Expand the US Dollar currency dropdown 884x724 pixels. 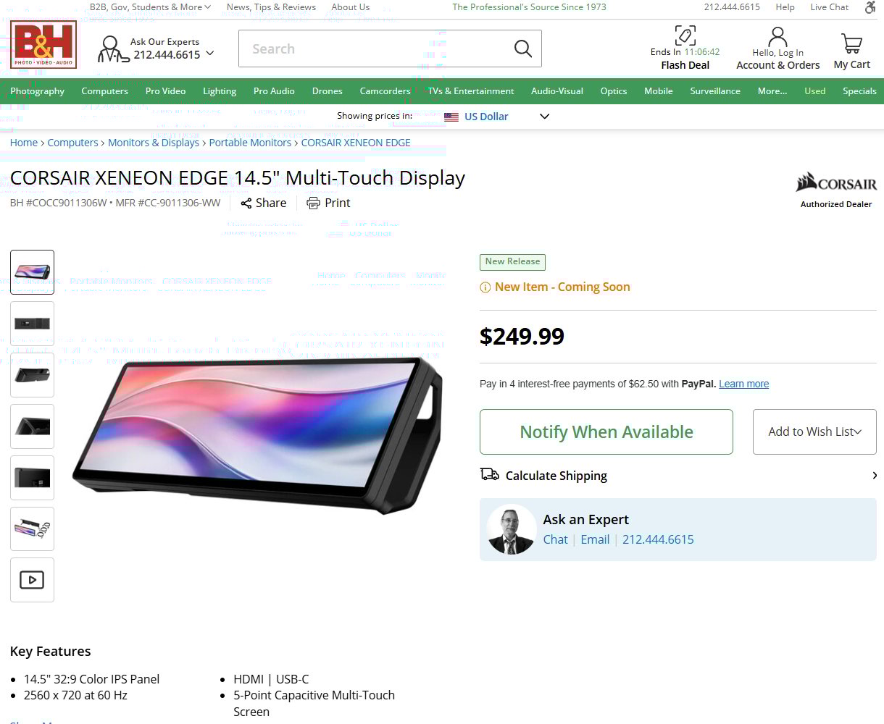coord(545,117)
